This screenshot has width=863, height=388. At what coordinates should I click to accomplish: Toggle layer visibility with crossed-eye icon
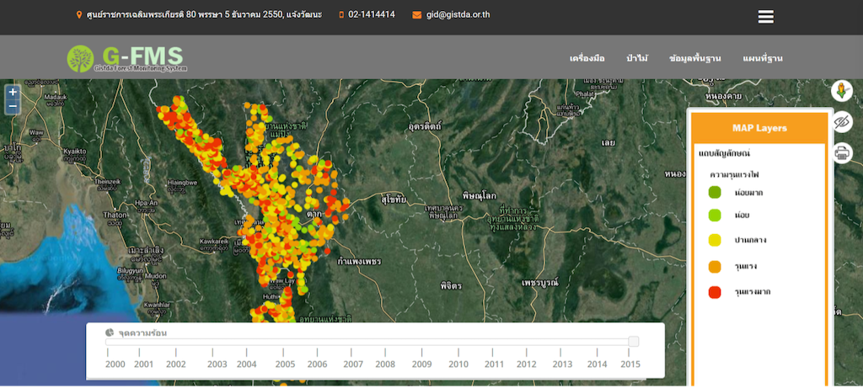pos(841,122)
